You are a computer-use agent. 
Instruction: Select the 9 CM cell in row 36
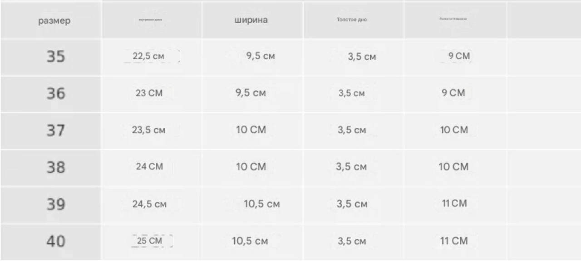click(x=453, y=93)
